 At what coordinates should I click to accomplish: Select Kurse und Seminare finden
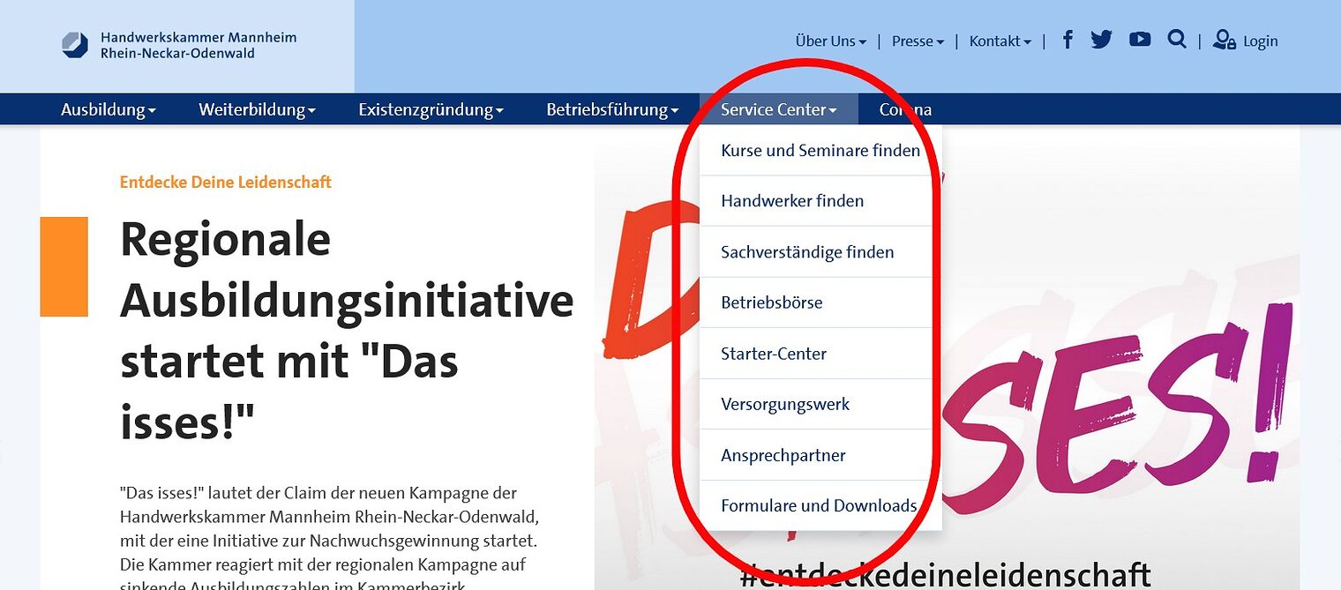820,151
